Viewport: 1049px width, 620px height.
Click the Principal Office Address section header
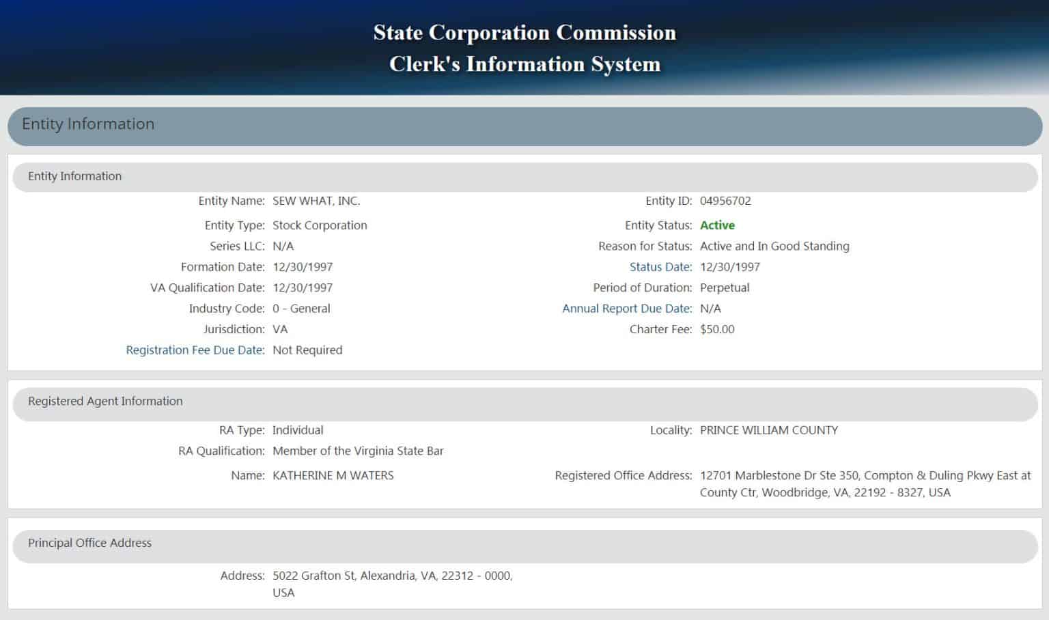point(89,543)
